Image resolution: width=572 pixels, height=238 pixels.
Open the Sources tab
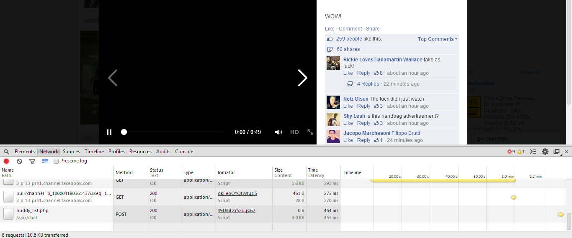tap(71, 152)
